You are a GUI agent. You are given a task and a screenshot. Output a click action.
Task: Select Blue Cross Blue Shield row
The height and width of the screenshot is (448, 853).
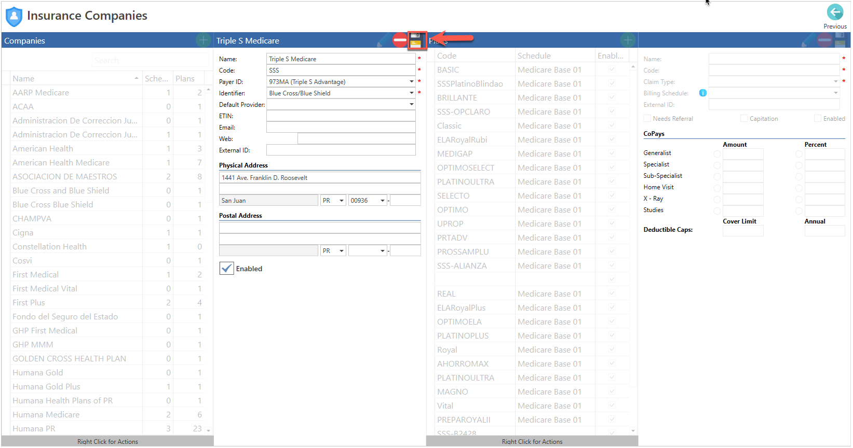tap(107, 204)
